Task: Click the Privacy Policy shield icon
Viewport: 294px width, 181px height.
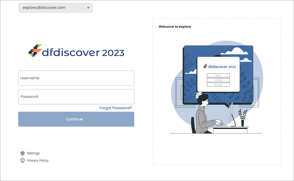Action: (23, 160)
